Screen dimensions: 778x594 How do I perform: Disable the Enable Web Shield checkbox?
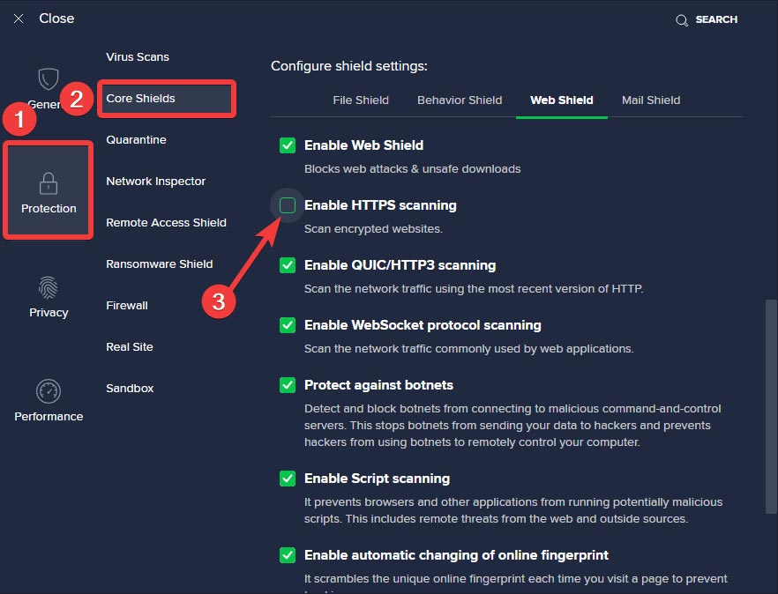pyautogui.click(x=287, y=145)
